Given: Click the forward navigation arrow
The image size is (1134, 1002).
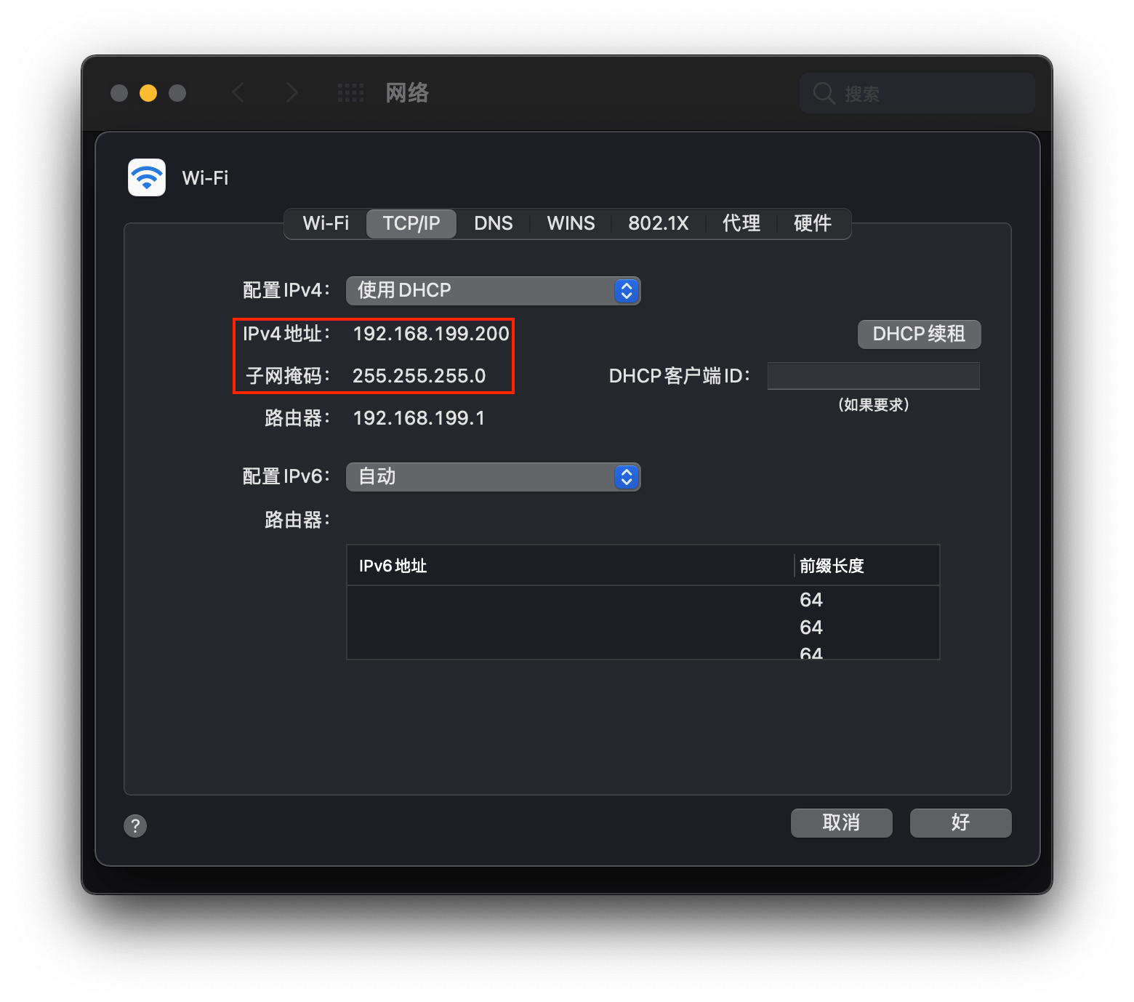Looking at the screenshot, I should click(292, 92).
